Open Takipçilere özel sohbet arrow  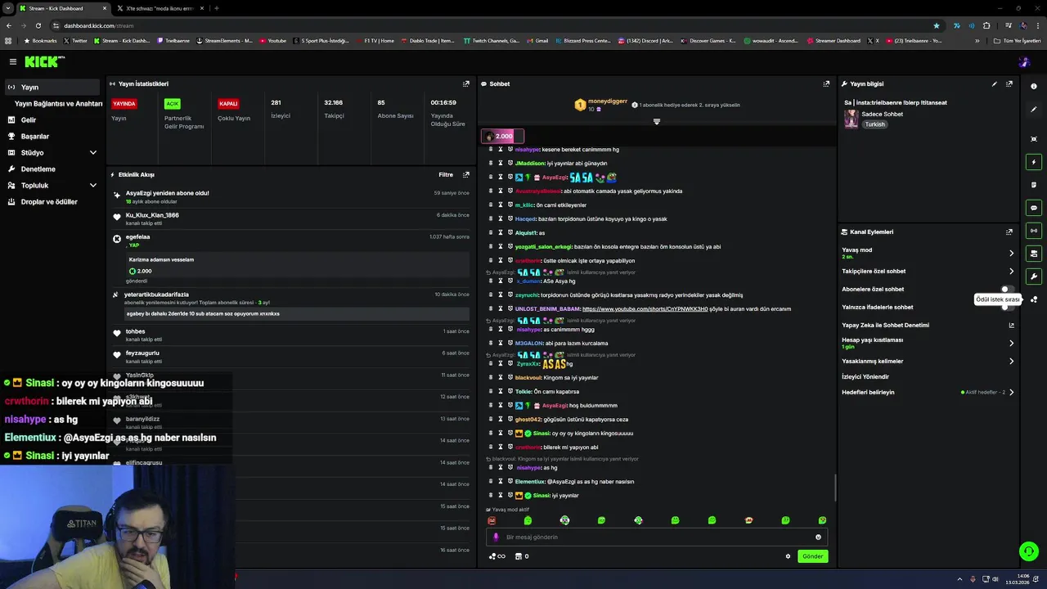[1011, 271]
